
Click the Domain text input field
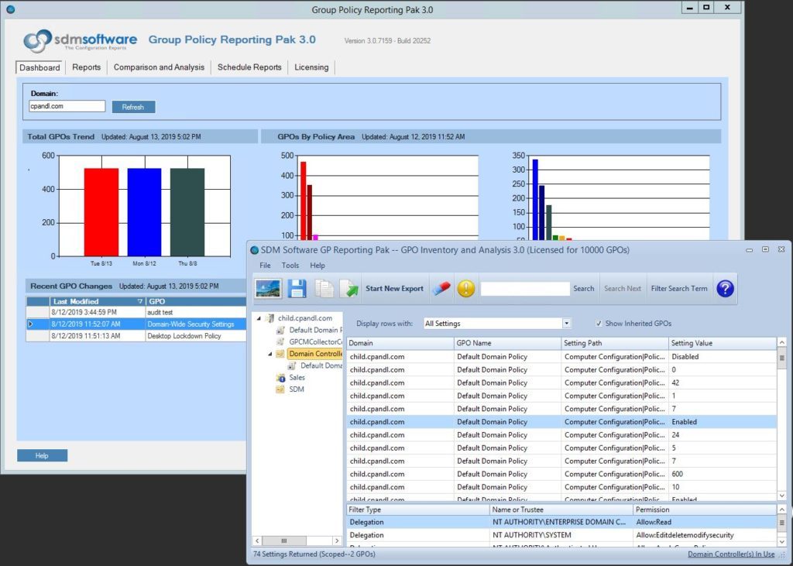click(67, 106)
